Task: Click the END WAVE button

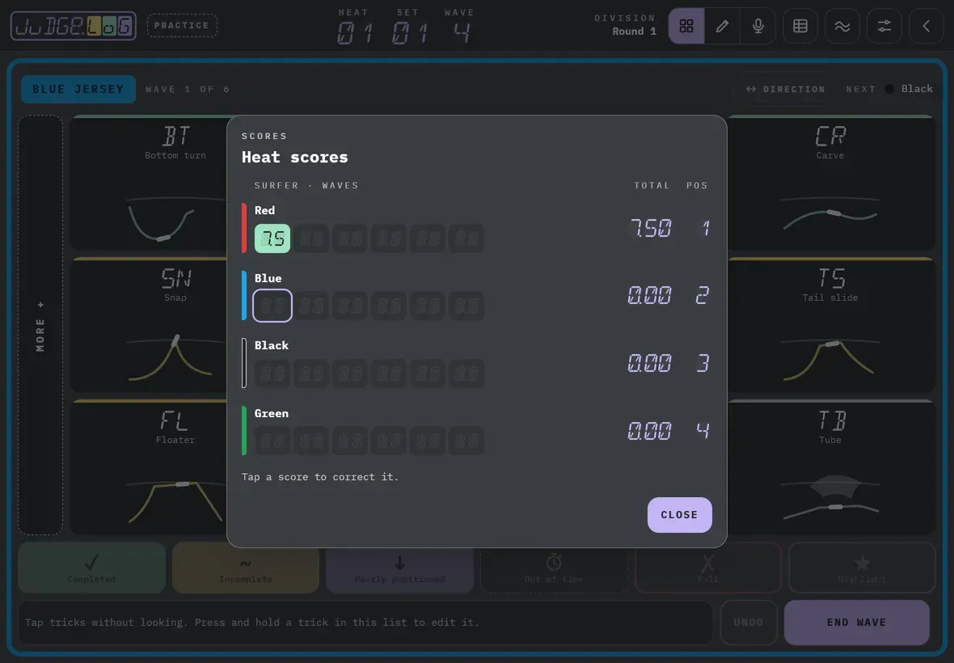Action: pyautogui.click(x=857, y=623)
